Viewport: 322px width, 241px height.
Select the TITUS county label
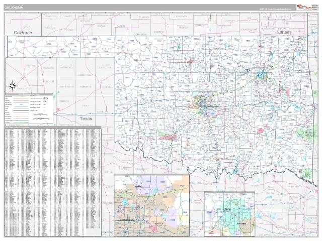coord(294,197)
